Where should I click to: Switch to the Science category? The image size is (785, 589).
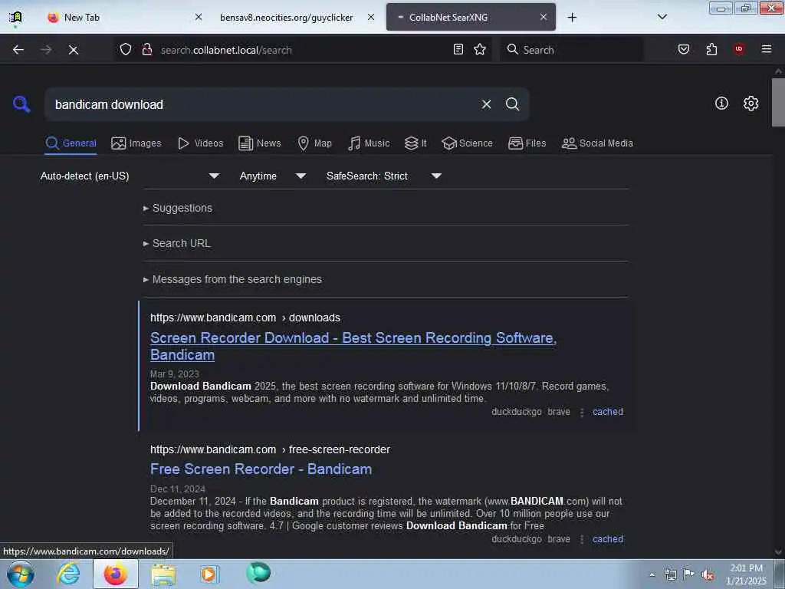pyautogui.click(x=467, y=143)
